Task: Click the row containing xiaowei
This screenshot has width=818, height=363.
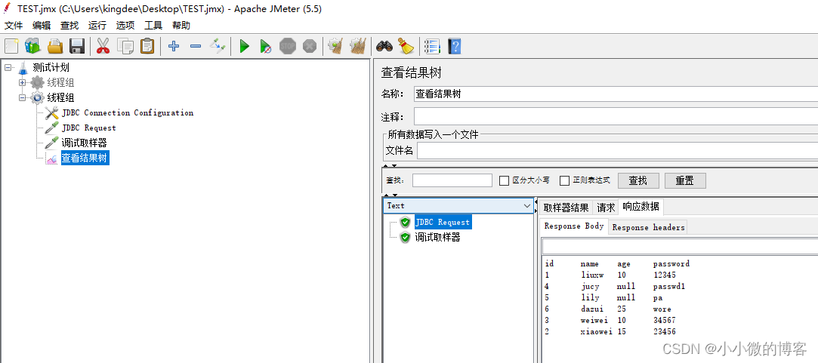Action: 610,332
